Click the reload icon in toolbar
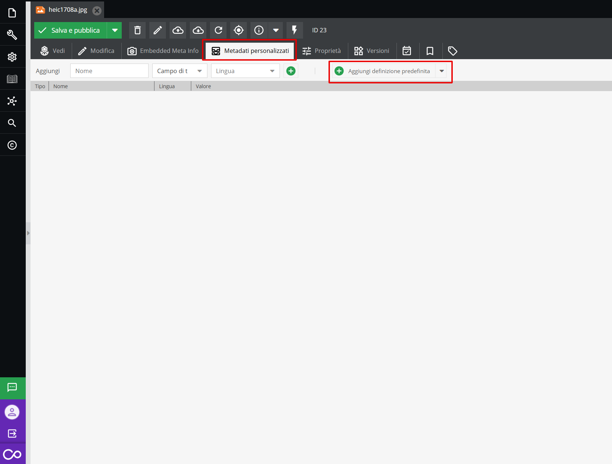Screen dimensions: 612x464 pyautogui.click(x=218, y=30)
